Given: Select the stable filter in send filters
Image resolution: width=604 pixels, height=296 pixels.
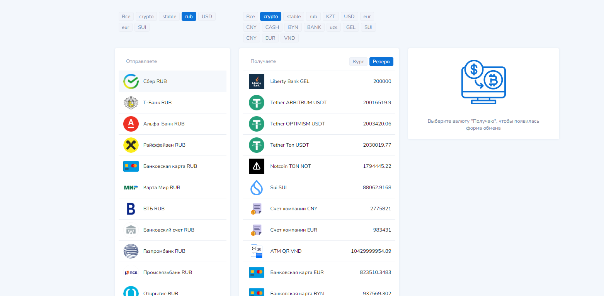Looking at the screenshot, I should pos(169,16).
